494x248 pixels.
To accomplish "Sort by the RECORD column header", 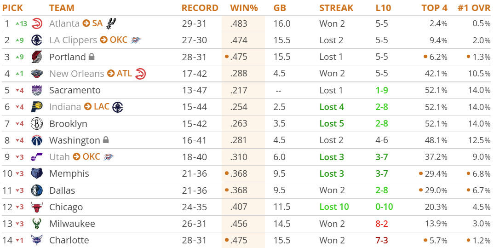I will tap(200, 8).
